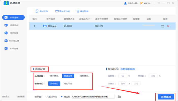Click the 原文件大小 column header

pyautogui.click(x=69, y=19)
